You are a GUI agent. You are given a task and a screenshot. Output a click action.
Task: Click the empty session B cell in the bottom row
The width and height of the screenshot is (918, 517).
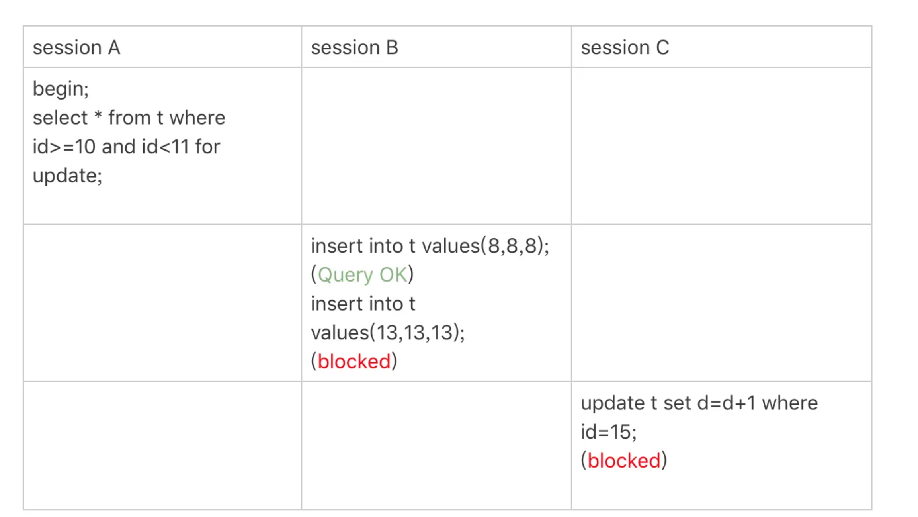[436, 445]
